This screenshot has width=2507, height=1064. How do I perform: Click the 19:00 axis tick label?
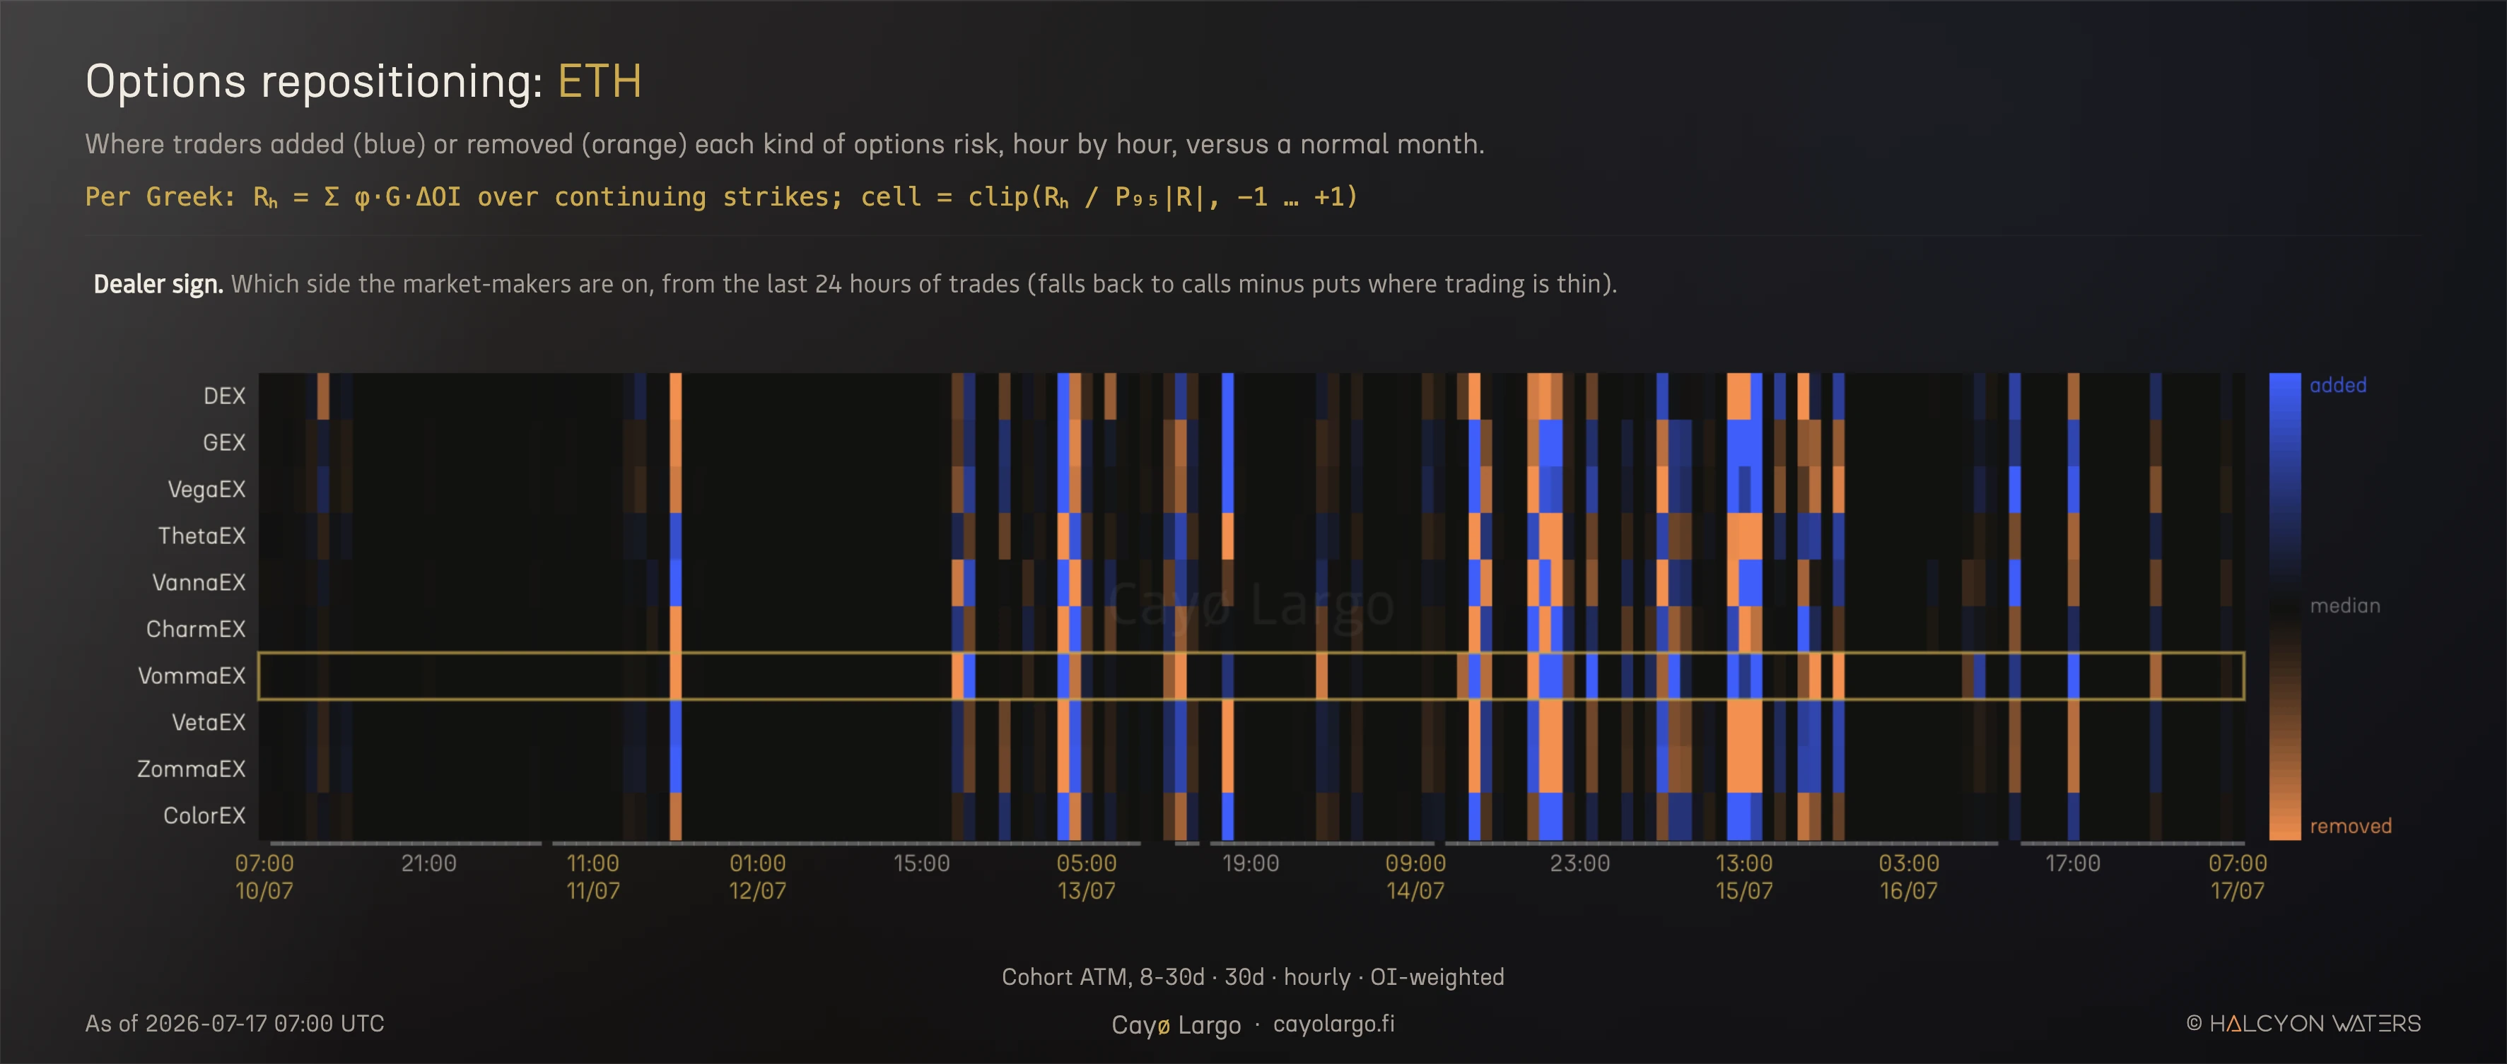click(1251, 863)
